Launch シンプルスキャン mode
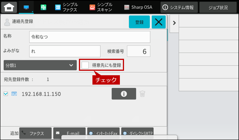Screen dimensions: 239x140 pos(101,7)
